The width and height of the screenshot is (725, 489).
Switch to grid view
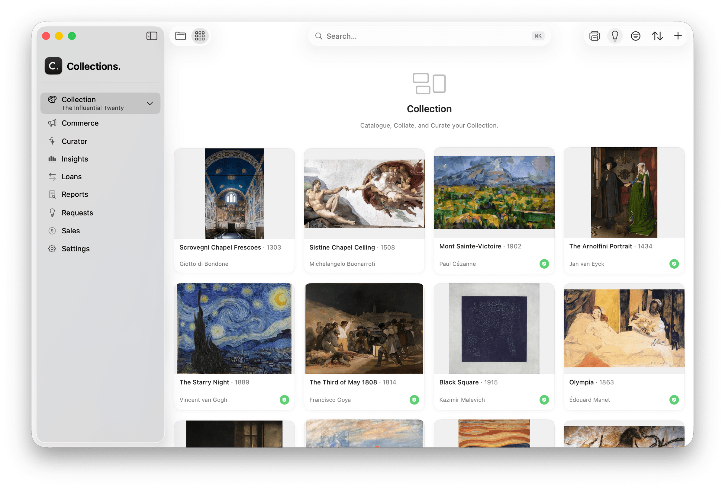[200, 36]
